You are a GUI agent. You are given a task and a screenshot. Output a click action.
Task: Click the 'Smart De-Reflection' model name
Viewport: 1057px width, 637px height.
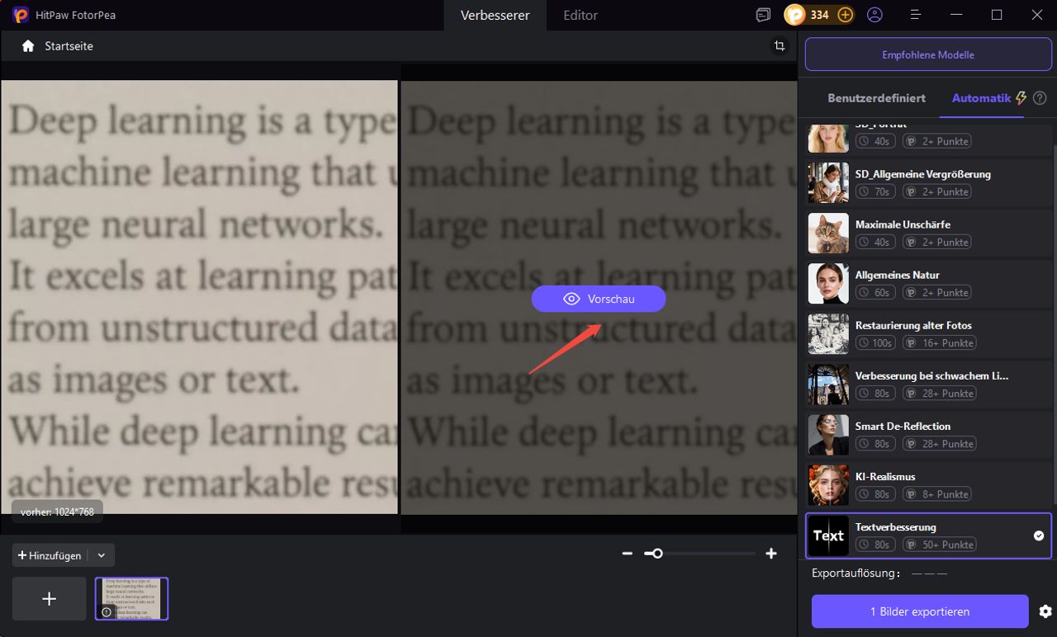(x=903, y=426)
